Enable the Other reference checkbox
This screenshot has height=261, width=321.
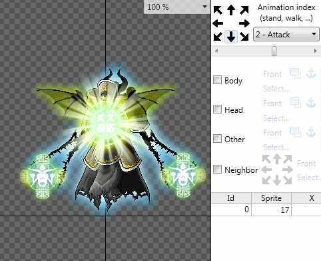[217, 139]
